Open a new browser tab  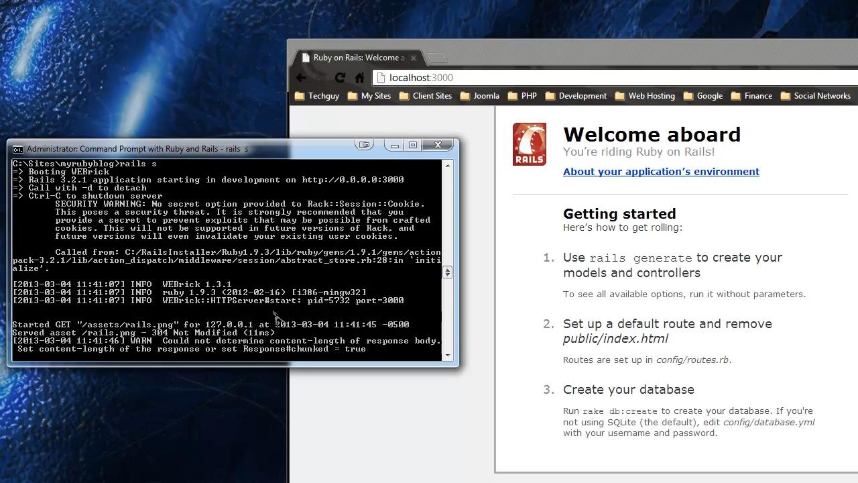436,58
